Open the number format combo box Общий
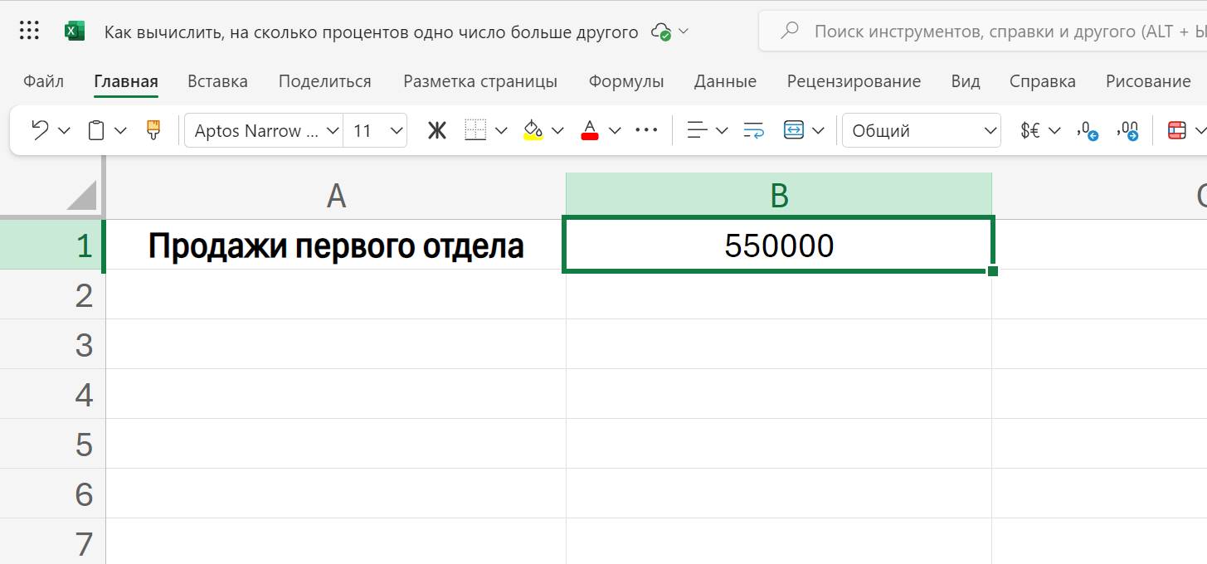 click(x=921, y=130)
